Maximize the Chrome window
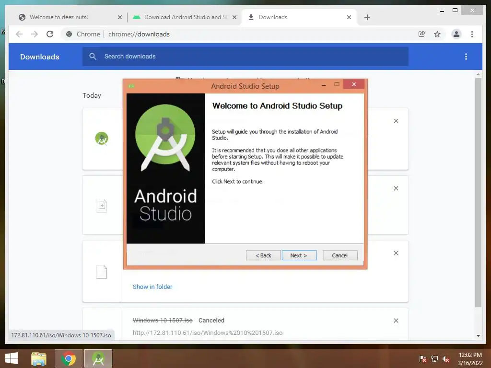Image resolution: width=491 pixels, height=368 pixels. pyautogui.click(x=455, y=11)
